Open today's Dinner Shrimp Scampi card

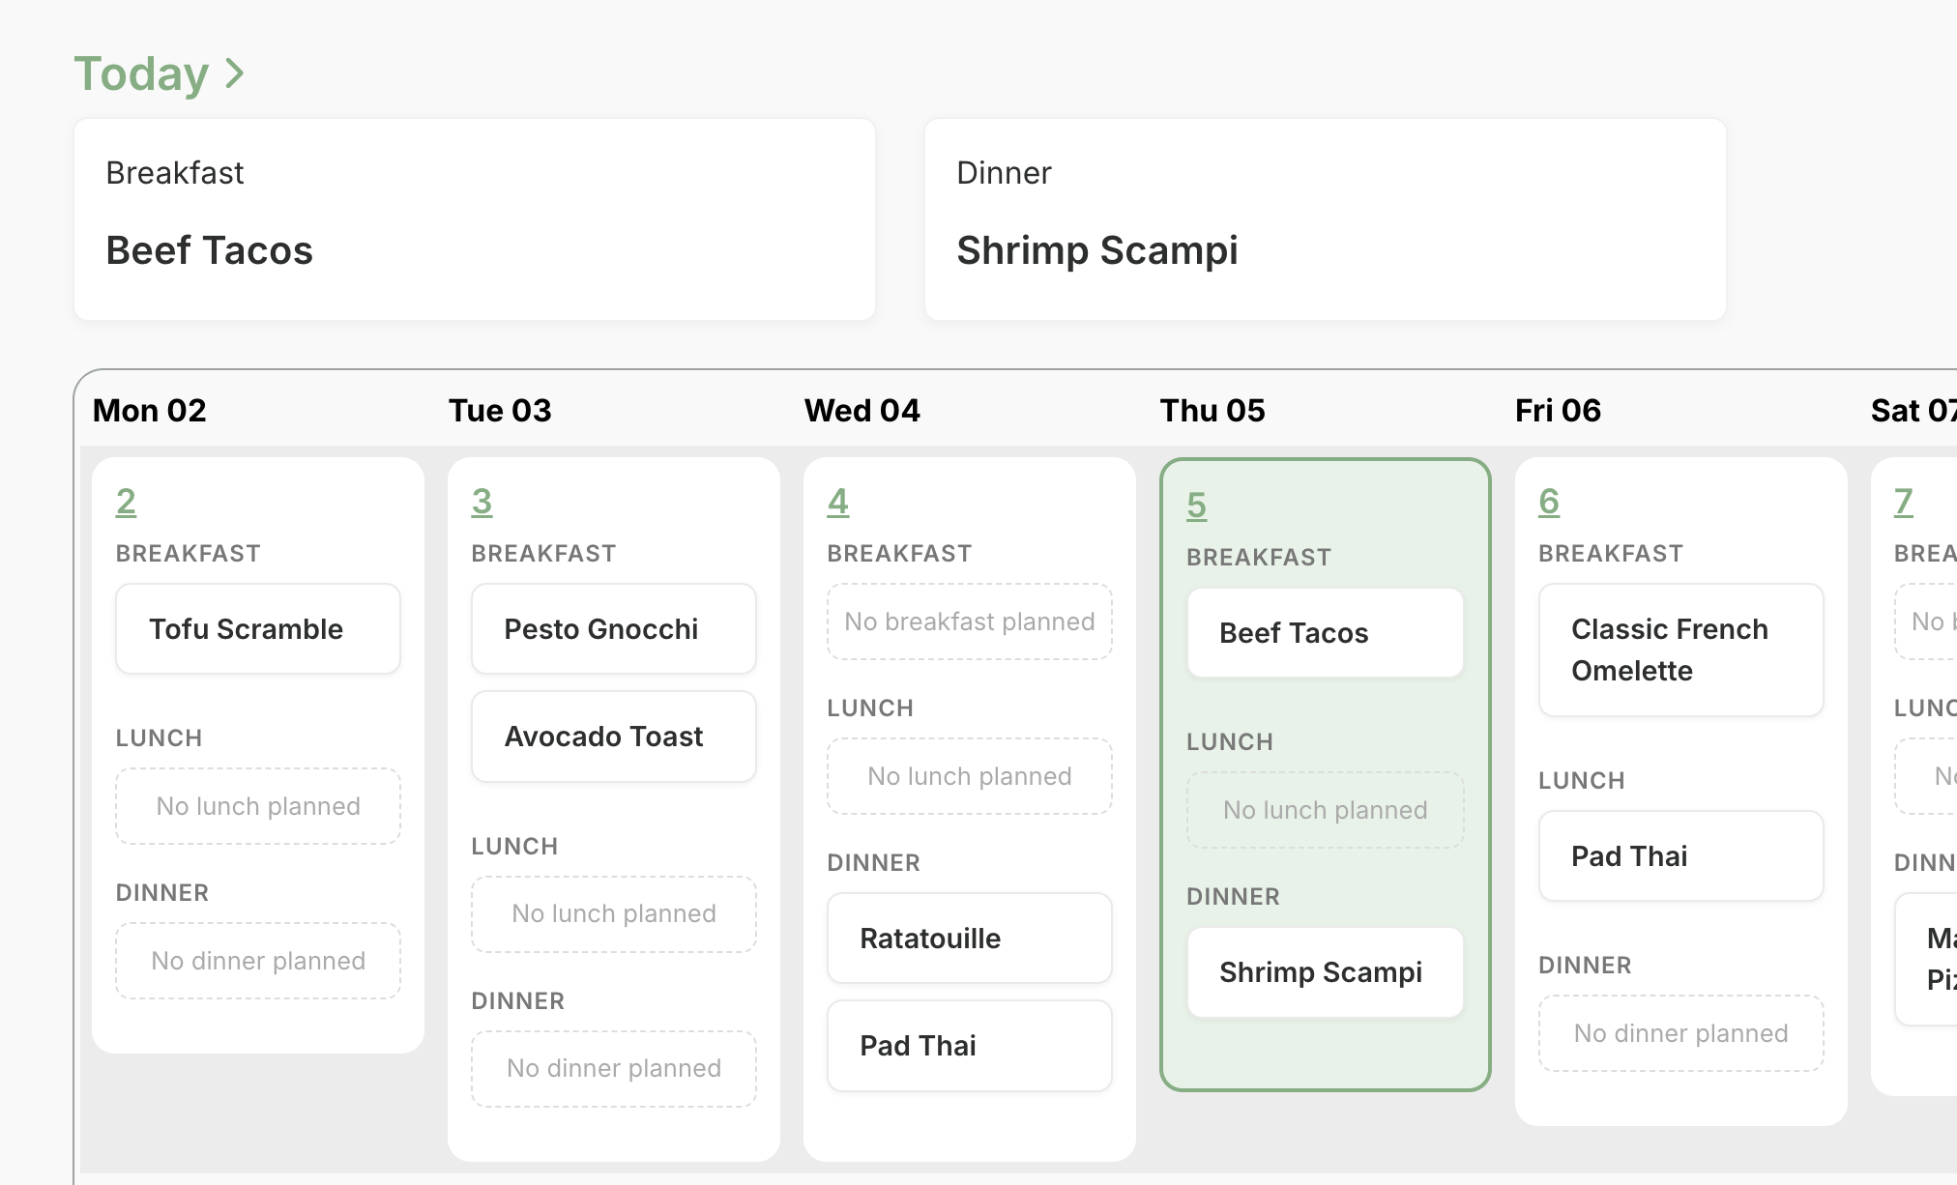point(1325,219)
